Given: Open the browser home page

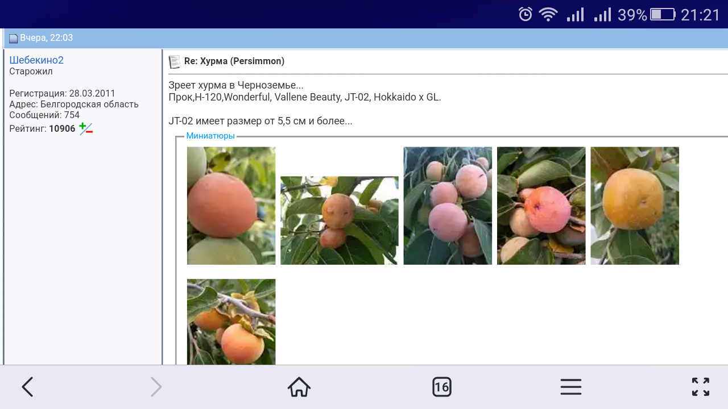Looking at the screenshot, I should [299, 387].
